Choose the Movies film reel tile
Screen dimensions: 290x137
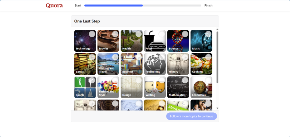[108, 41]
